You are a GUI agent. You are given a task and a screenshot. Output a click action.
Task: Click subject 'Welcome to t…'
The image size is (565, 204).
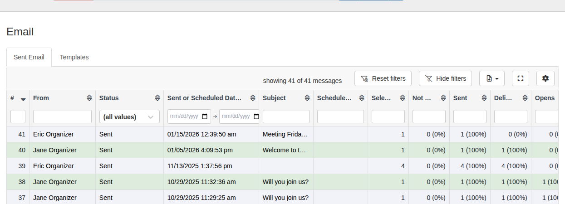[x=284, y=150]
